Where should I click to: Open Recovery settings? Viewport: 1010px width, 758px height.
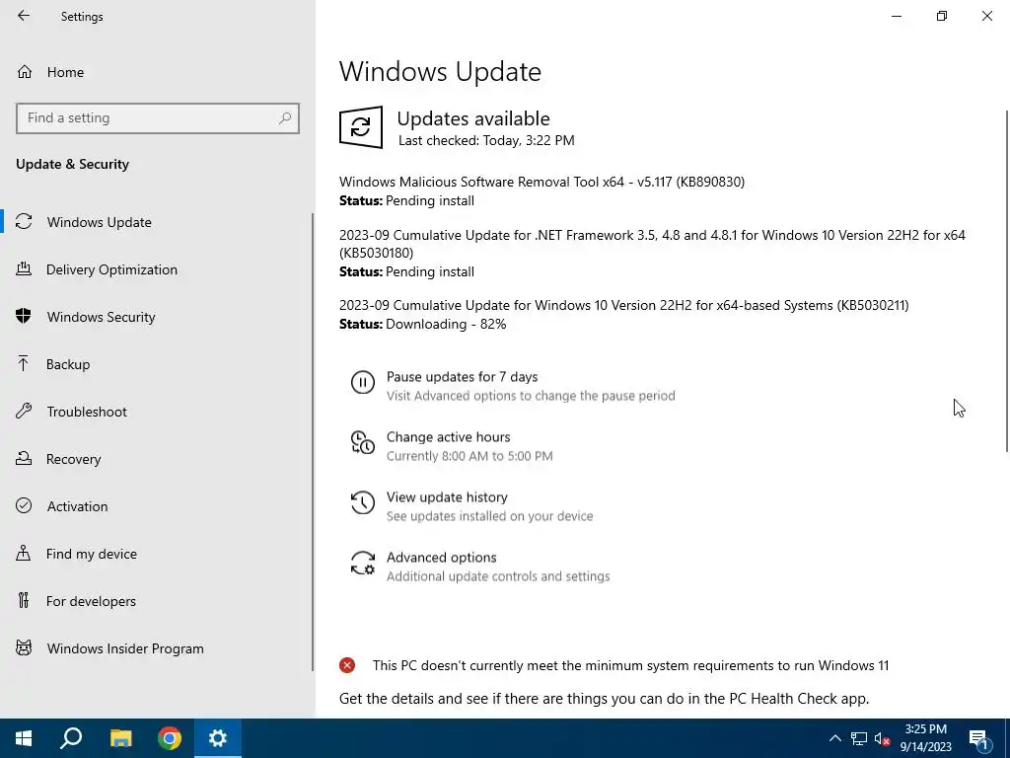click(x=73, y=459)
